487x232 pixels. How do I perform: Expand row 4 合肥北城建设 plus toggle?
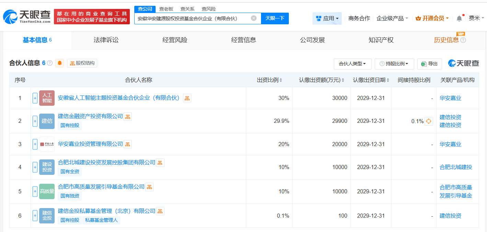pyautogui.click(x=35, y=167)
